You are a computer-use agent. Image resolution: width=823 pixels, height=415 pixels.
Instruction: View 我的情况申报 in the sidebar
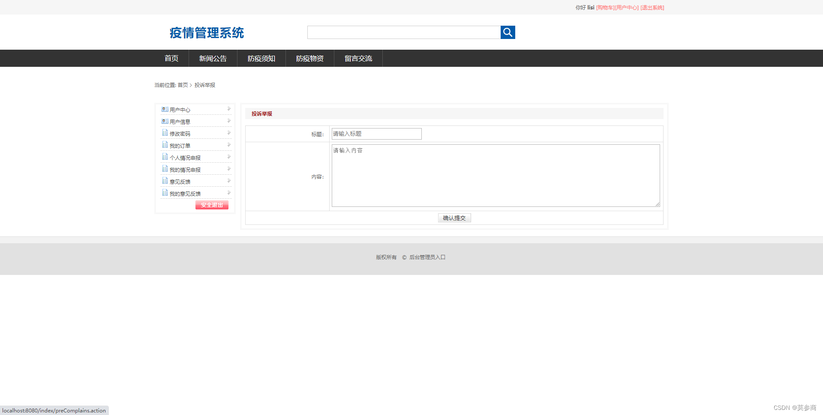(x=185, y=170)
